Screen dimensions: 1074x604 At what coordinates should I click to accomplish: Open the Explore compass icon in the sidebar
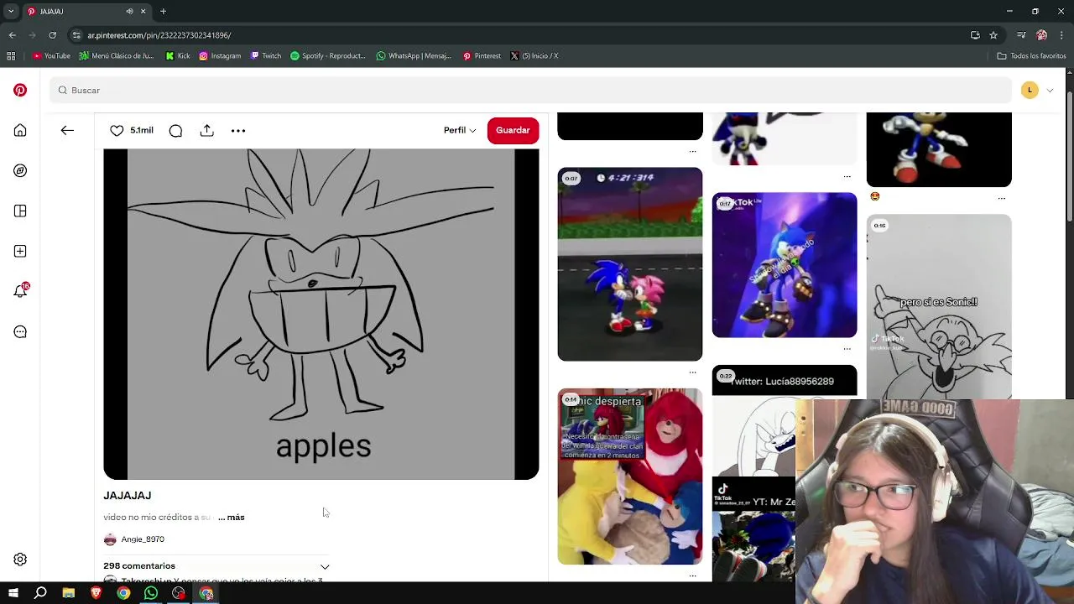[x=20, y=170]
